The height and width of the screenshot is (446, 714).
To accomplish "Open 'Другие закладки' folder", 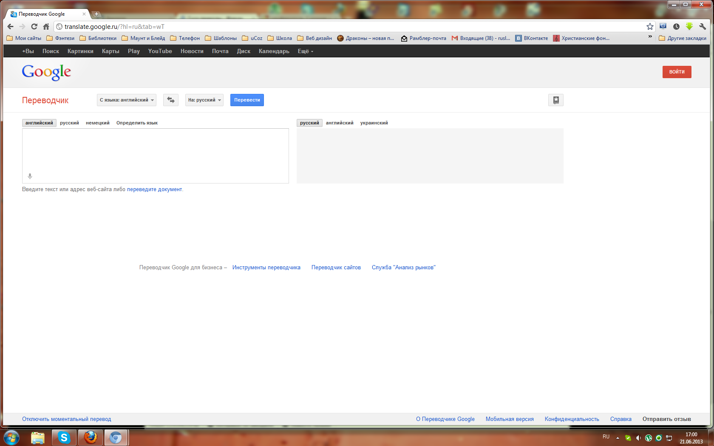I will tap(683, 38).
